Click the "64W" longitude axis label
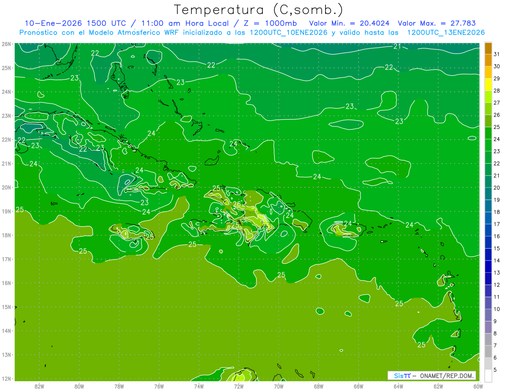 coord(398,386)
